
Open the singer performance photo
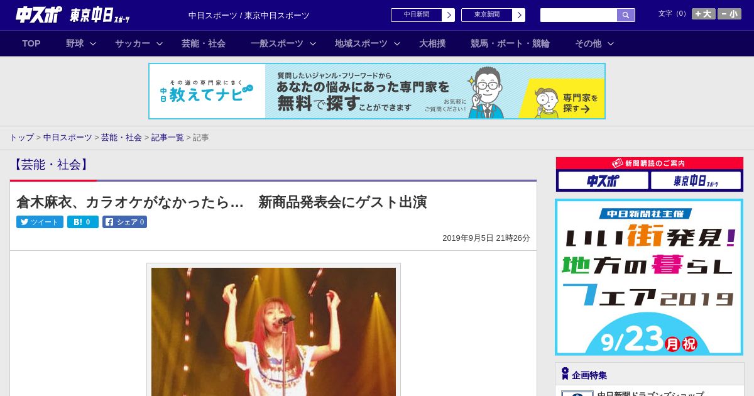point(273,331)
